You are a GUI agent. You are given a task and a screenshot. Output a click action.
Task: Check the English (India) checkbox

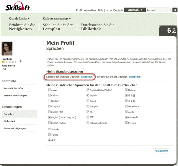click(49, 123)
